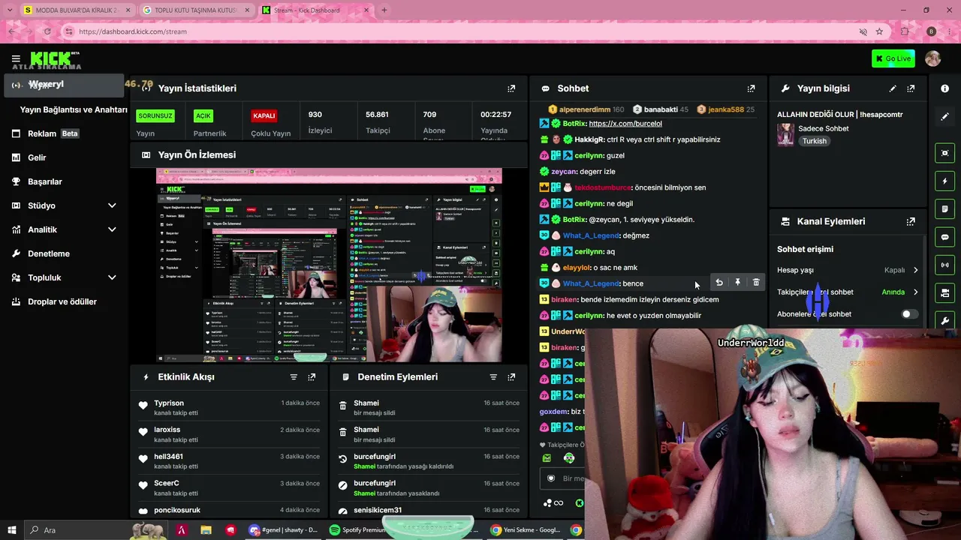This screenshot has height=540, width=961.
Task: Open Yayın Bağlantısı ve Anahtarı page
Action: pos(74,109)
